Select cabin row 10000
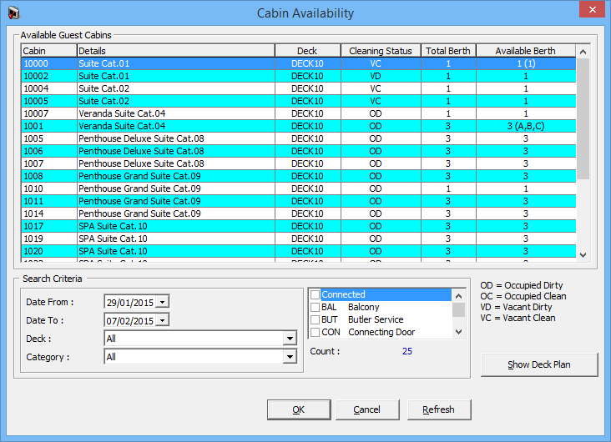The height and width of the screenshot is (442, 611). coord(299,63)
